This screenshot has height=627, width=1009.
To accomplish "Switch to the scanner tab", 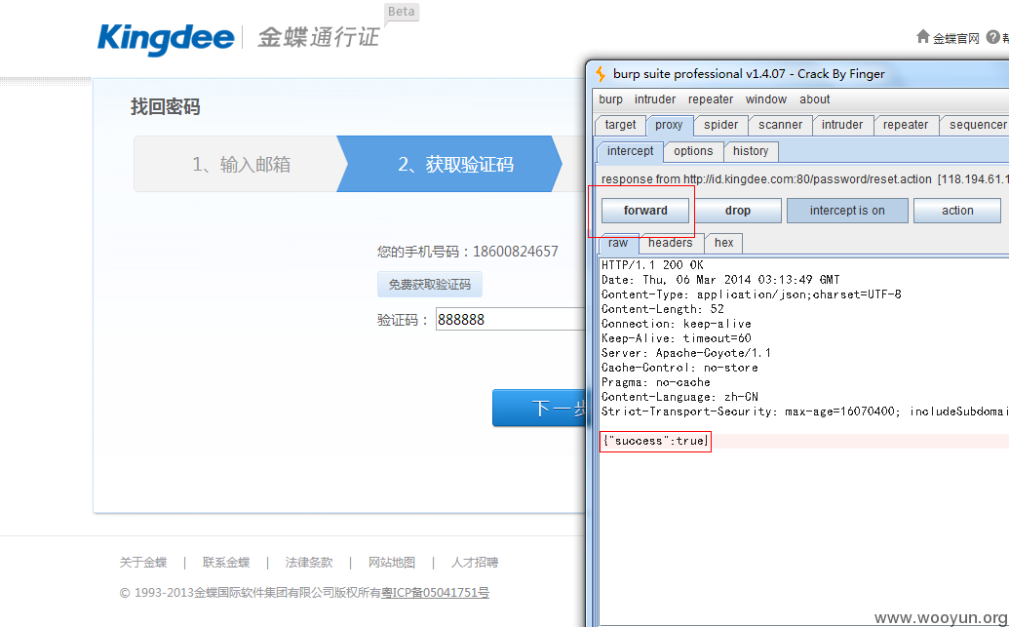I will click(780, 125).
